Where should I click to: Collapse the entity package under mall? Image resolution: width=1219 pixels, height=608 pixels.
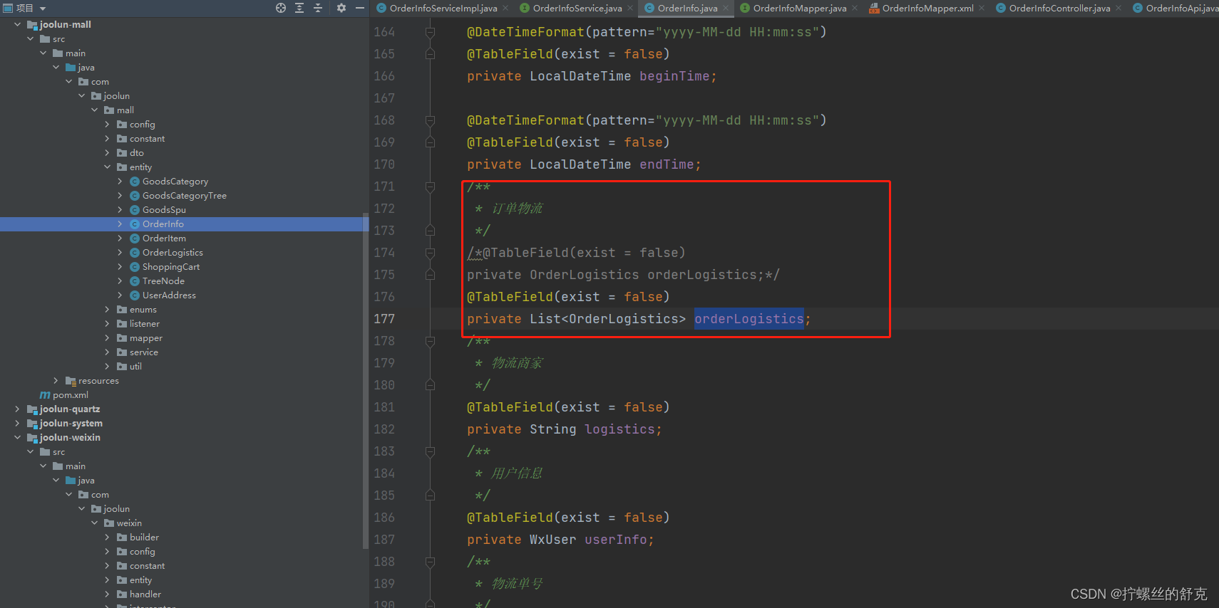108,167
